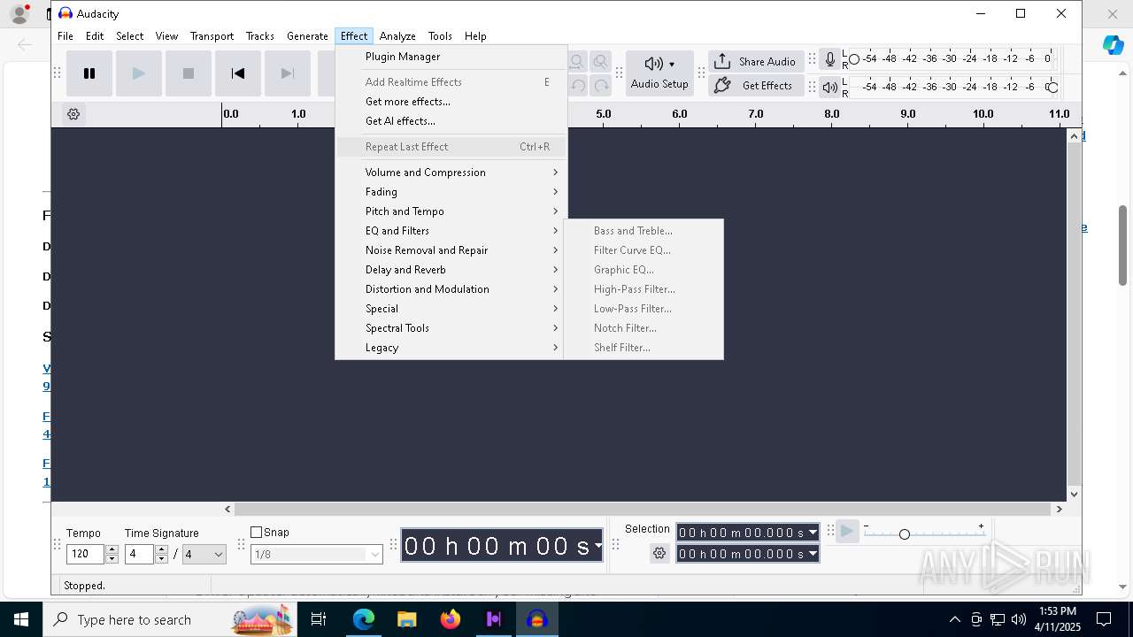Click the Tempo input field
The height and width of the screenshot is (637, 1133).
[86, 554]
